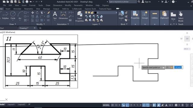
Task: Select the Circle tool
Action: click(x=13, y=15)
